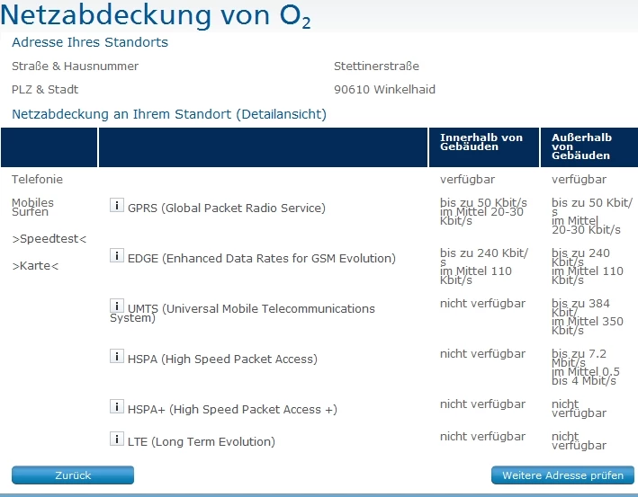Image resolution: width=638 pixels, height=497 pixels.
Task: Select the Netzabdeckung von O2 title
Action: coord(156,16)
